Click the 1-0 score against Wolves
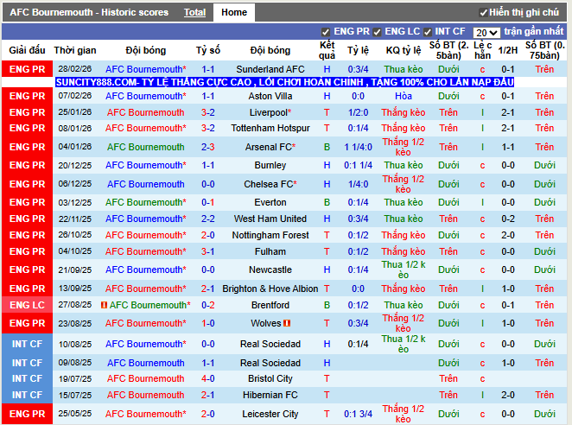Viewport: 572px width, 425px height. coord(208,323)
